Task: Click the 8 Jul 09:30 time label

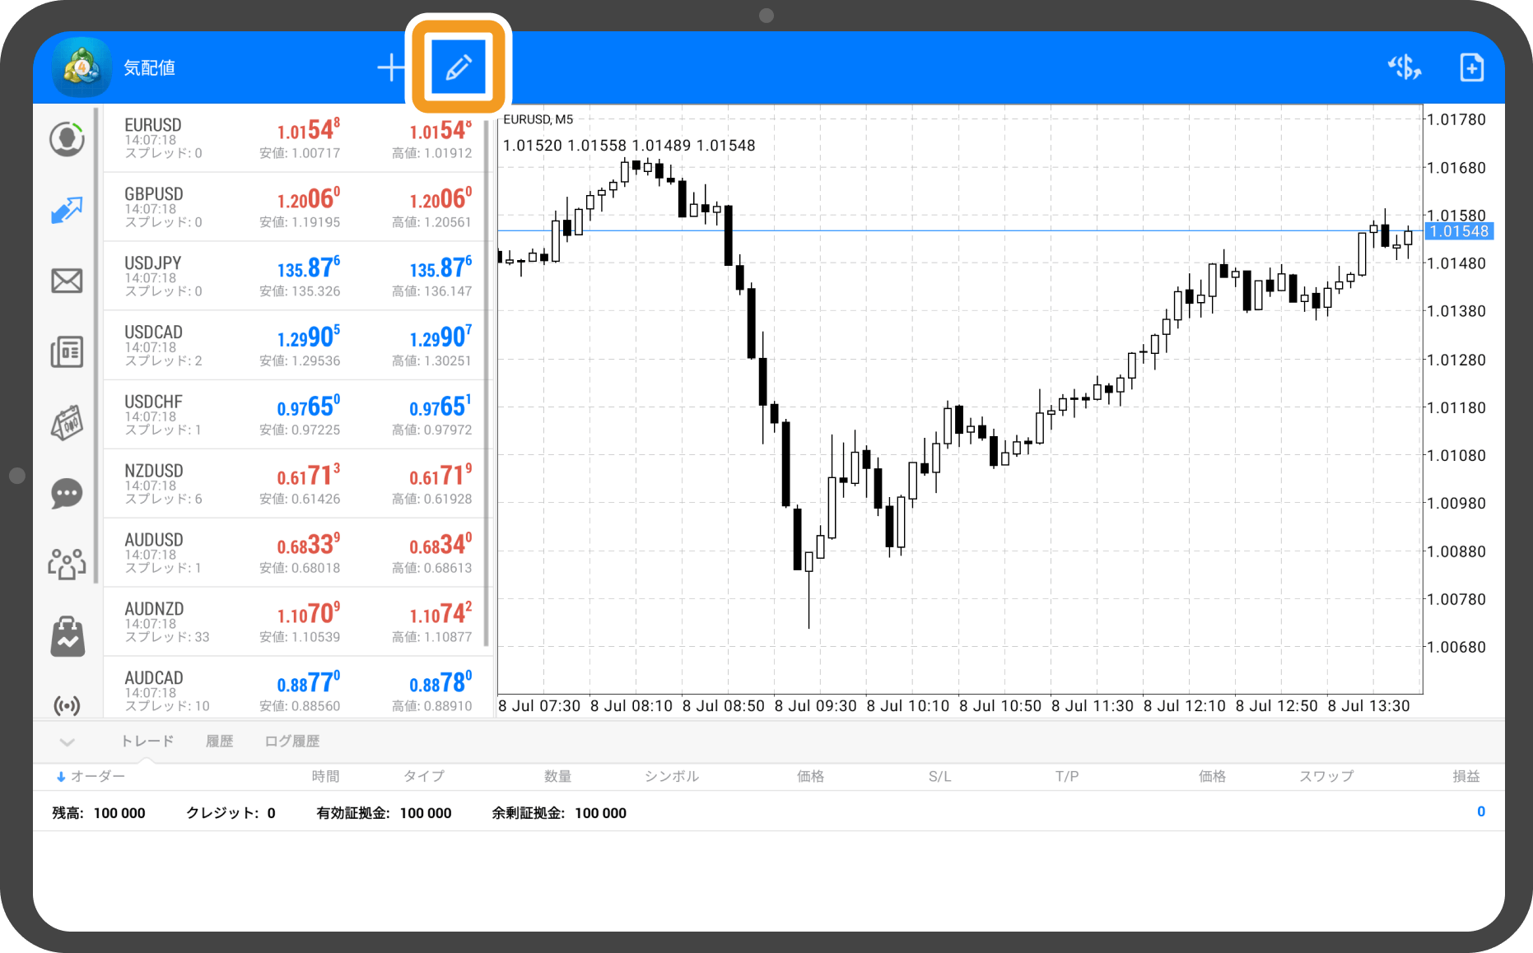Action: pos(815,706)
